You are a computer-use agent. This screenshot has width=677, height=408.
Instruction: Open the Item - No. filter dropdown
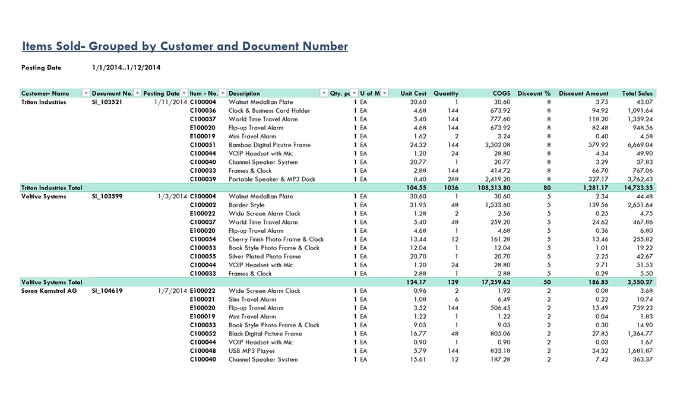223,93
